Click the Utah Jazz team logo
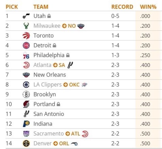The image size is (162, 149). pyautogui.click(x=26, y=16)
